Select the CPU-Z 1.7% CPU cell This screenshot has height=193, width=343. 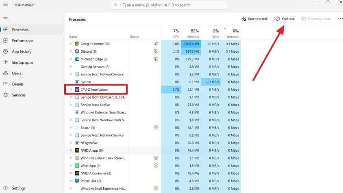(171, 90)
